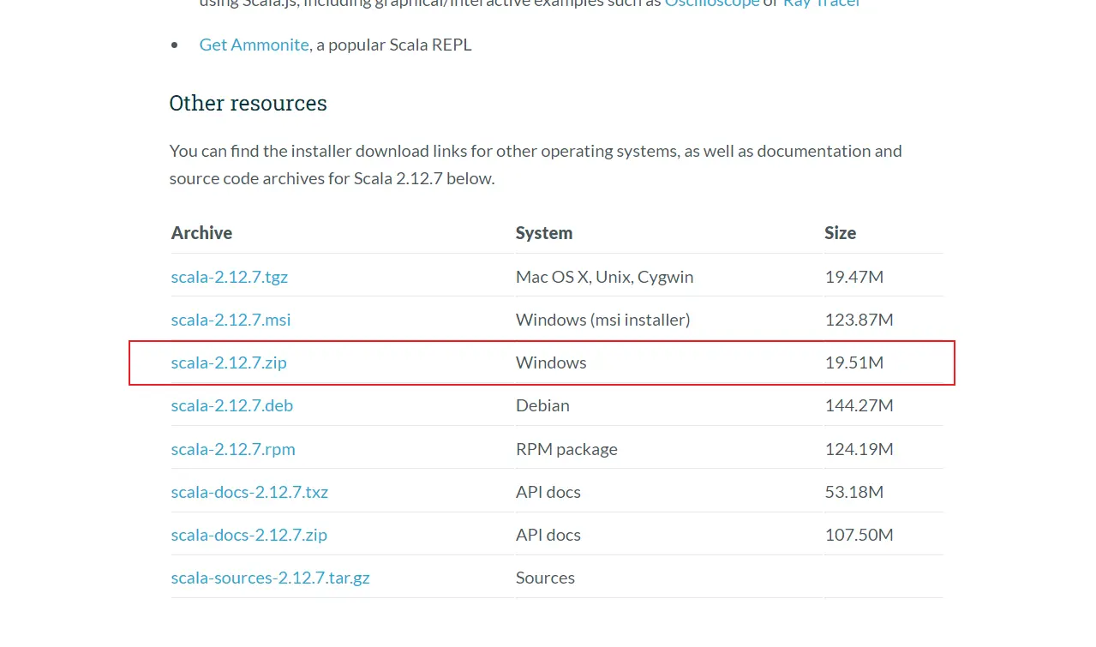Click the RPM package cell
The image size is (1096, 647).
(x=566, y=449)
